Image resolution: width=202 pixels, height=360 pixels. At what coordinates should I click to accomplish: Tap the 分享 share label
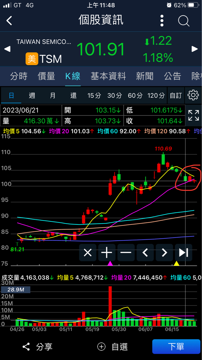coord(44,347)
